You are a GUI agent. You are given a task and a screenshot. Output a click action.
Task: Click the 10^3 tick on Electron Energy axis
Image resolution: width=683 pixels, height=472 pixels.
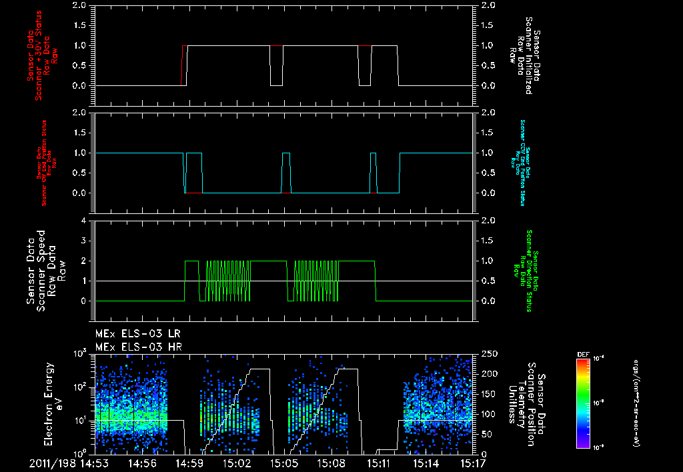[x=80, y=353]
